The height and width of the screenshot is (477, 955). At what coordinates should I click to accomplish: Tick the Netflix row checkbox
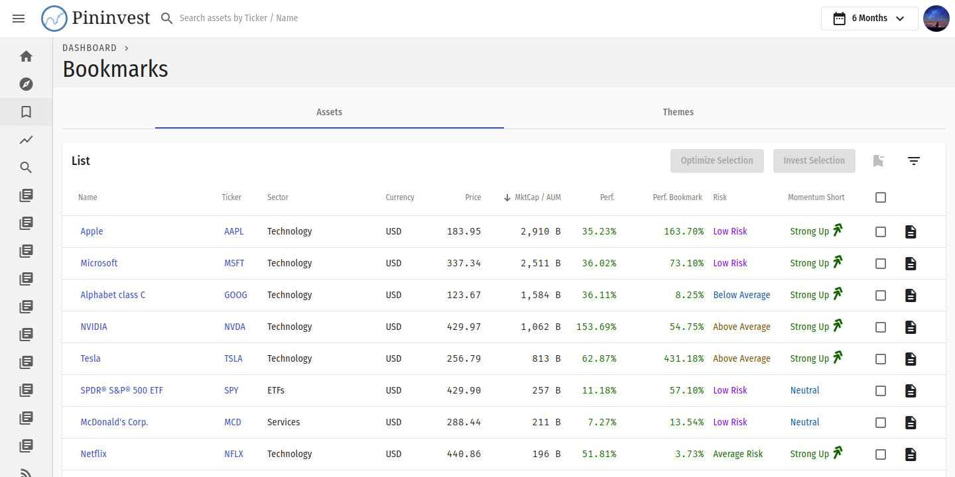click(881, 454)
